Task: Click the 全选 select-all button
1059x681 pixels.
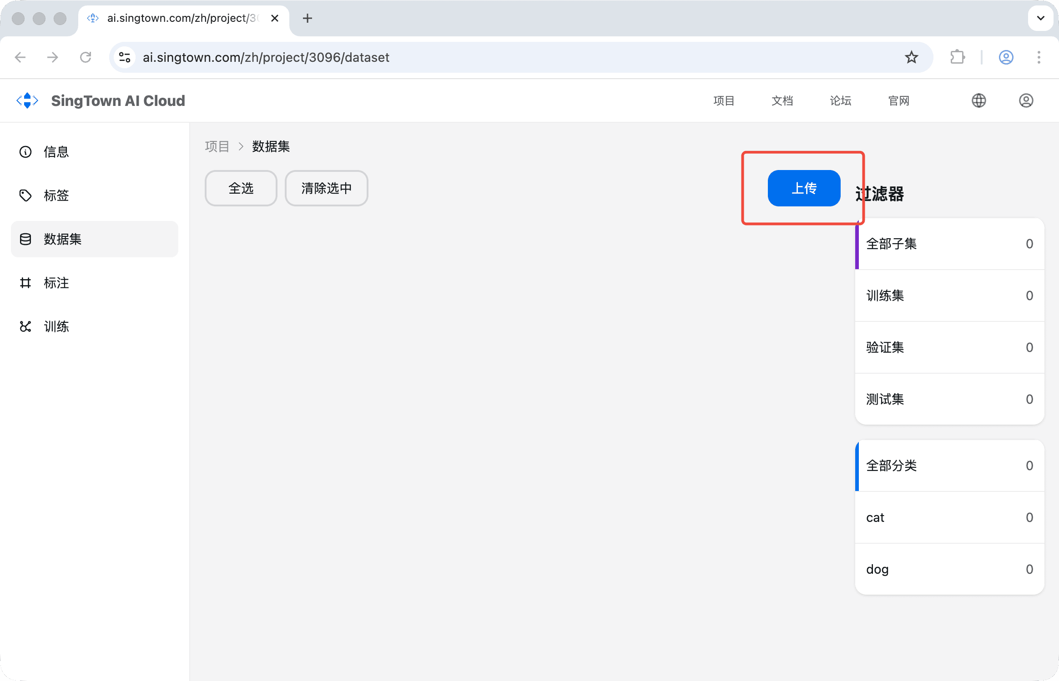Action: click(x=241, y=188)
